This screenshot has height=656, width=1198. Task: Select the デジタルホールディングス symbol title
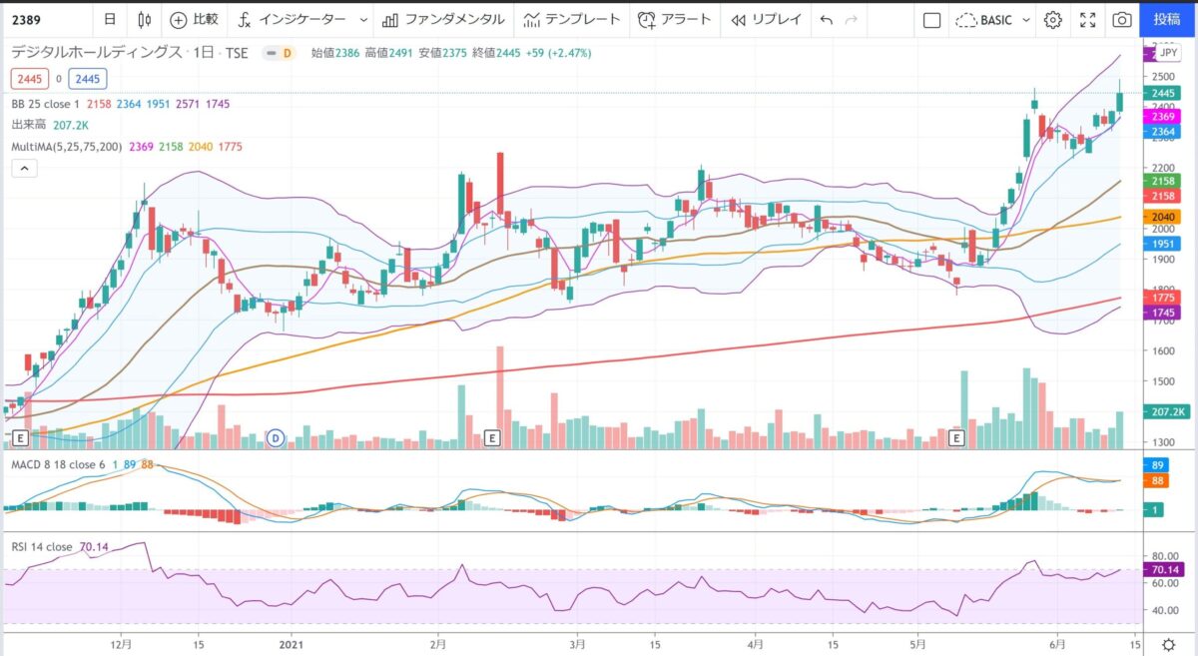(x=97, y=53)
